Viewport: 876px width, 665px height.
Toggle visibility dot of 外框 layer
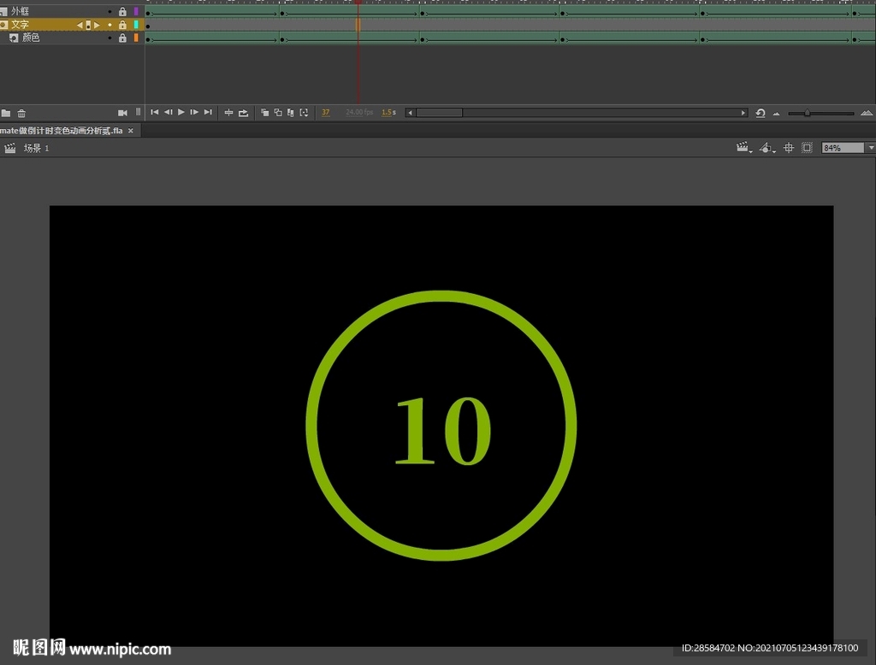[x=109, y=11]
